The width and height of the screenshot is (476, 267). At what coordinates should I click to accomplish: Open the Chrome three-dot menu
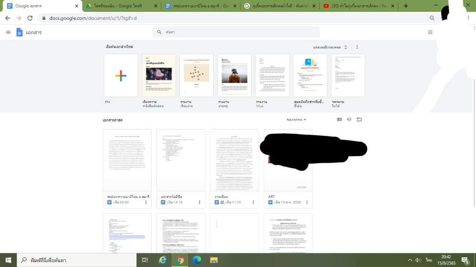[469, 18]
